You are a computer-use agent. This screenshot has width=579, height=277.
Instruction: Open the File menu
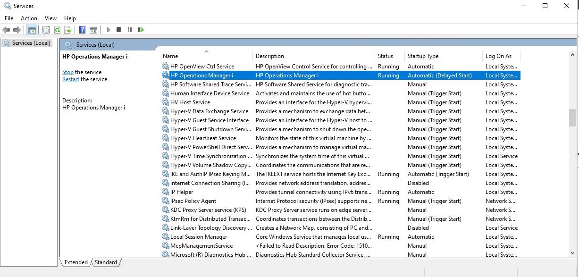point(9,18)
